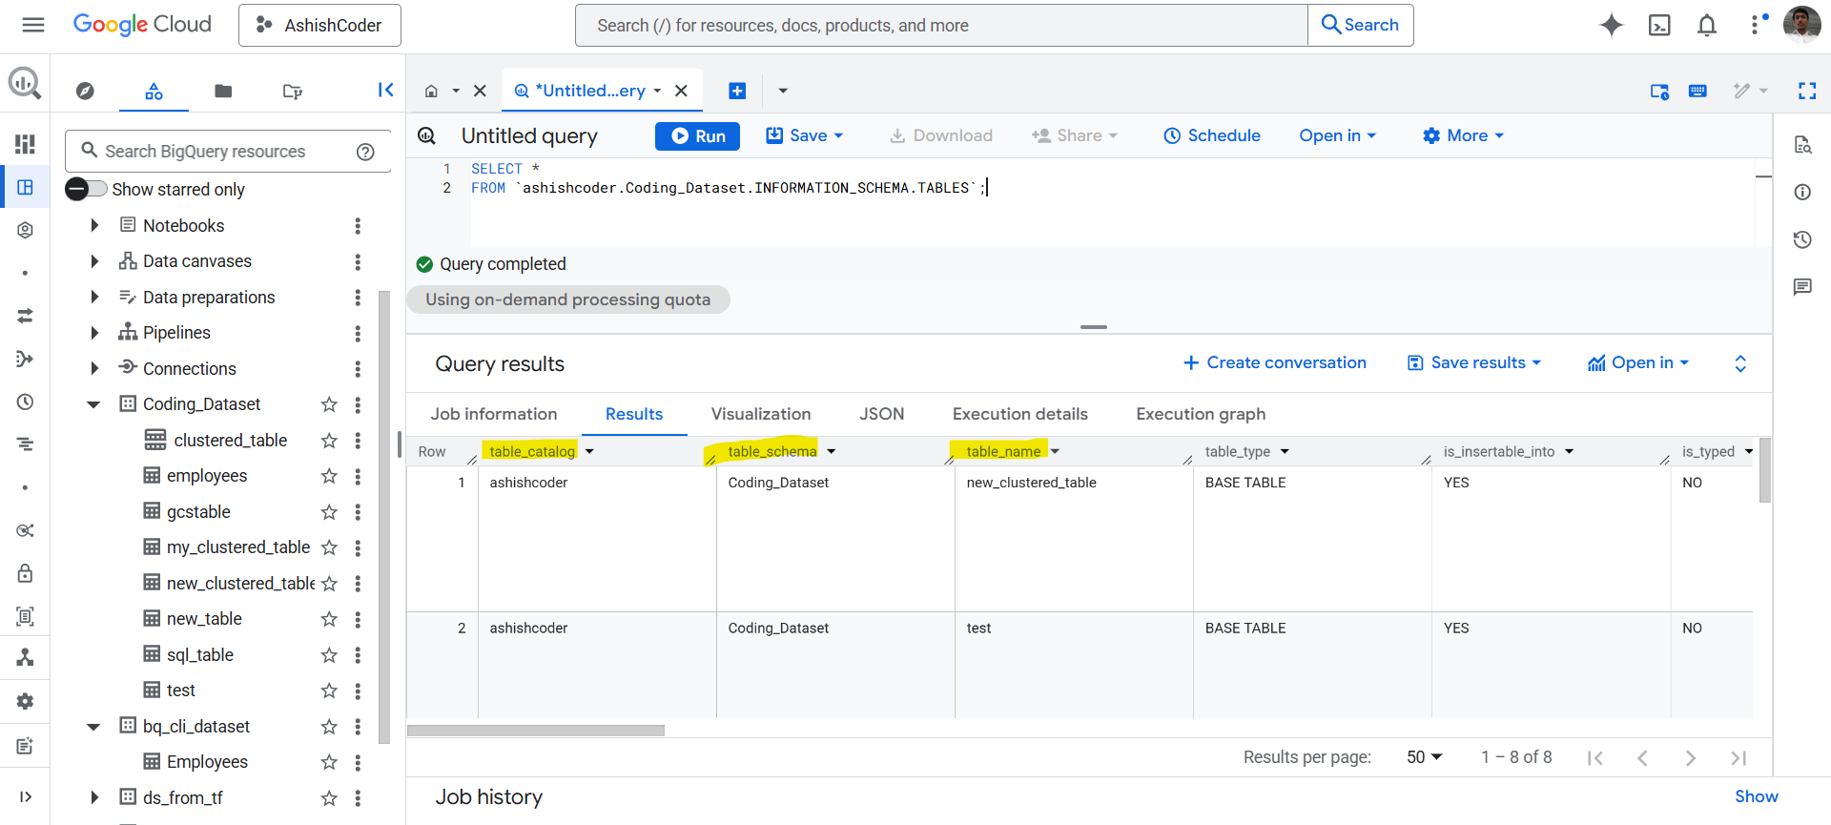This screenshot has height=825, width=1831.
Task: Expand the Notebooks node
Action: [x=94, y=225]
